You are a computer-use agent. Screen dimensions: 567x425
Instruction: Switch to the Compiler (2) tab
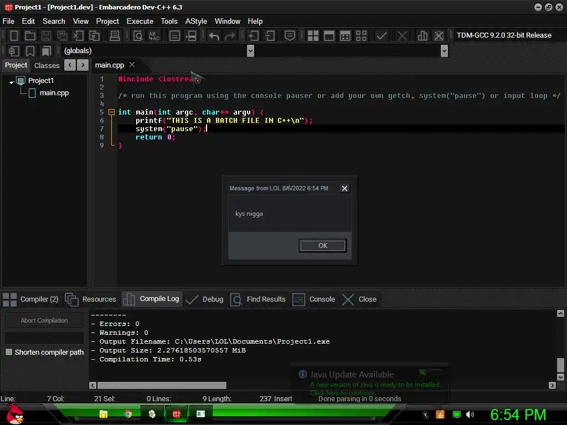click(x=31, y=299)
